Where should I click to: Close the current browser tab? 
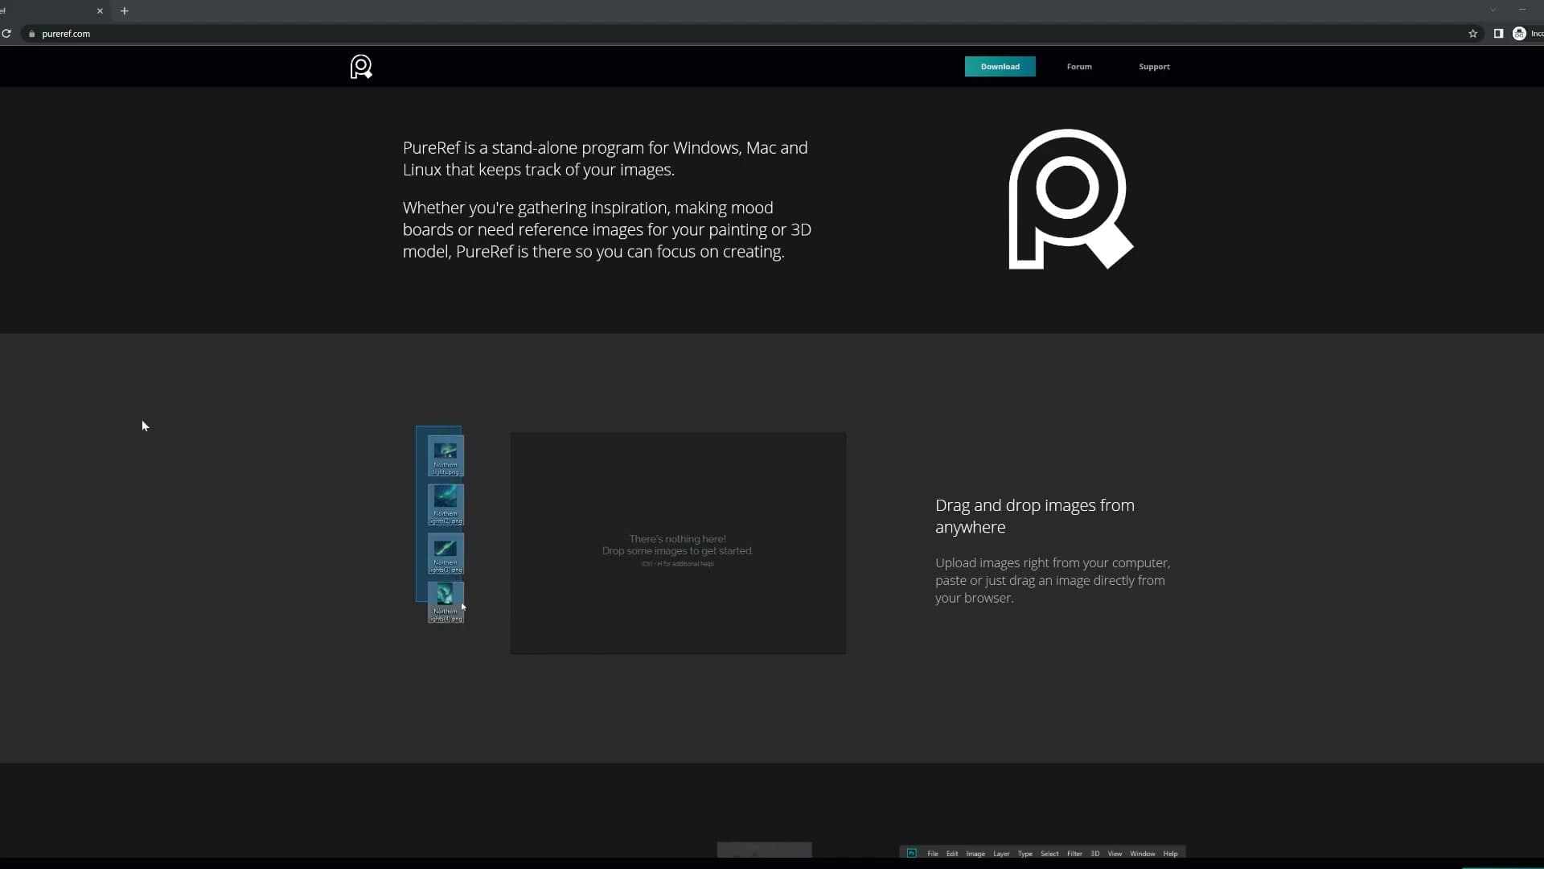click(x=100, y=11)
